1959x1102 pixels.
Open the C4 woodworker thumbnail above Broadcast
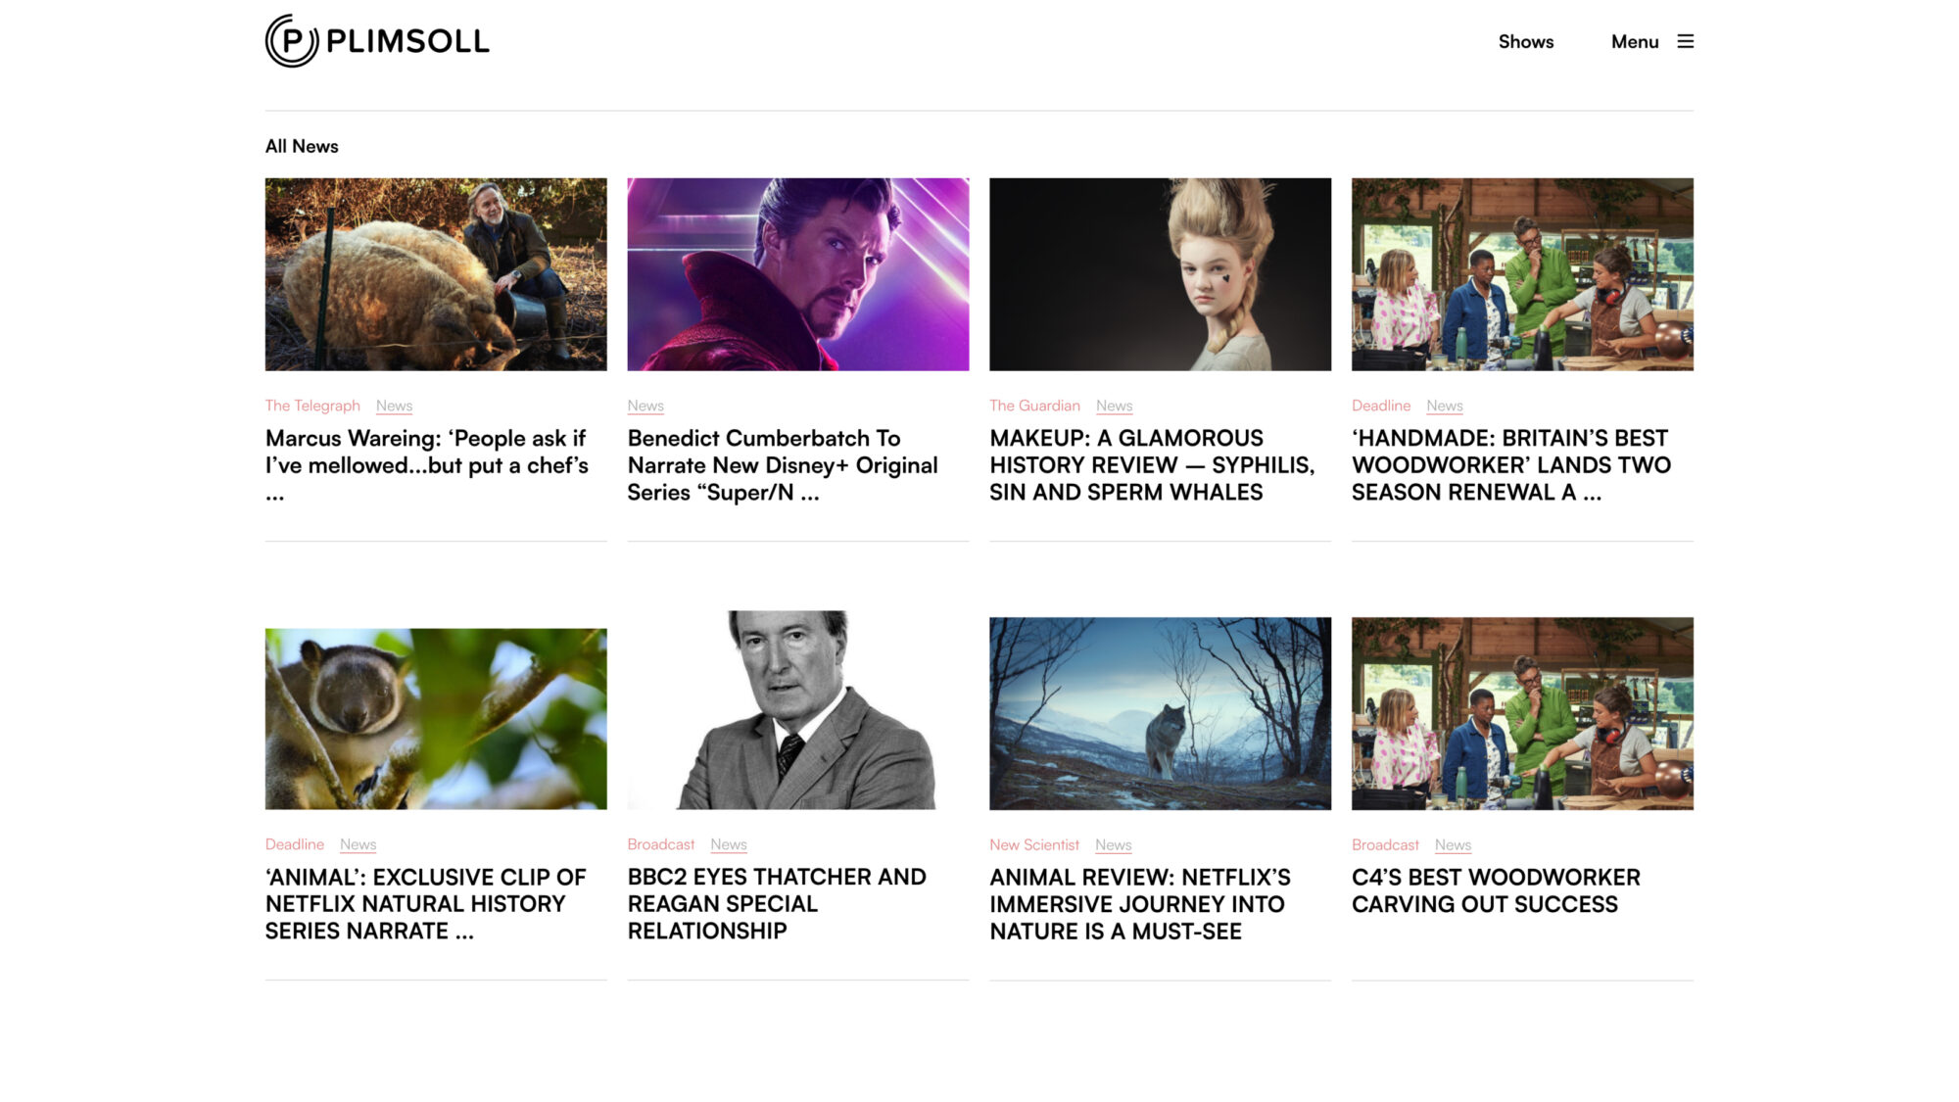coord(1522,713)
